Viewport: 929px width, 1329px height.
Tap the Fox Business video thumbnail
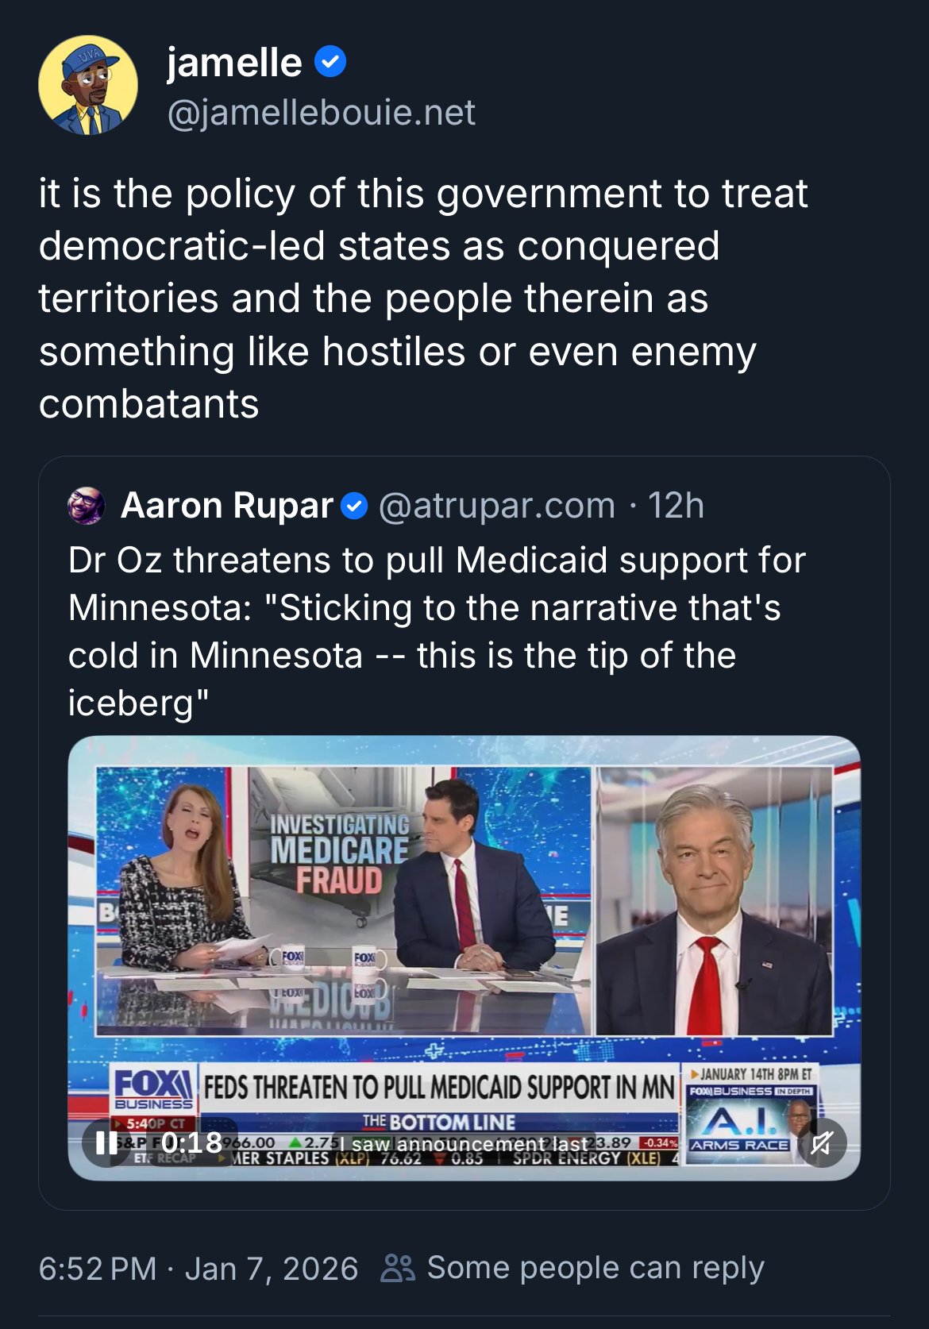pyautogui.click(x=464, y=958)
